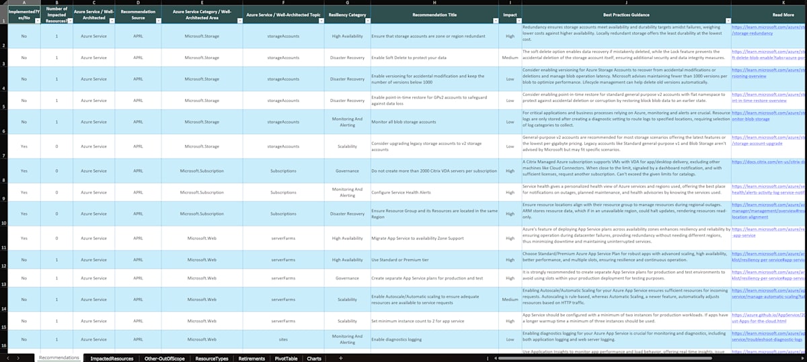Open the troubleshoot-diagnostic-logs link

769,336
